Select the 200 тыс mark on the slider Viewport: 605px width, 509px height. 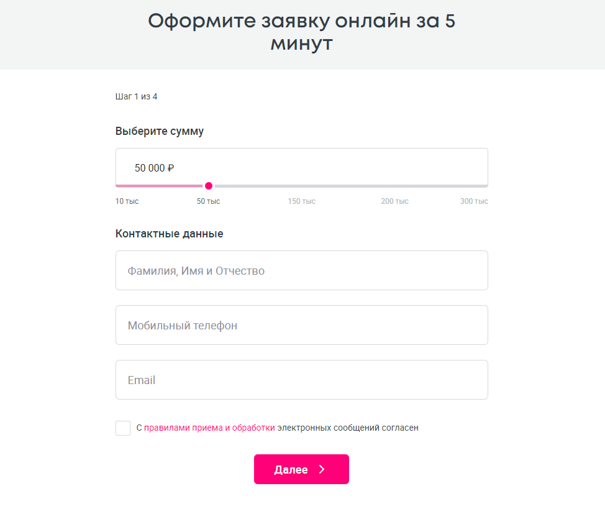click(x=394, y=201)
